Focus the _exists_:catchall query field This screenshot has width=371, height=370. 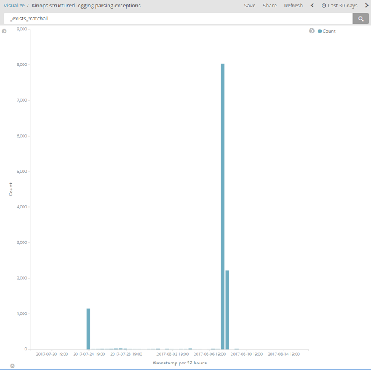(x=178, y=19)
